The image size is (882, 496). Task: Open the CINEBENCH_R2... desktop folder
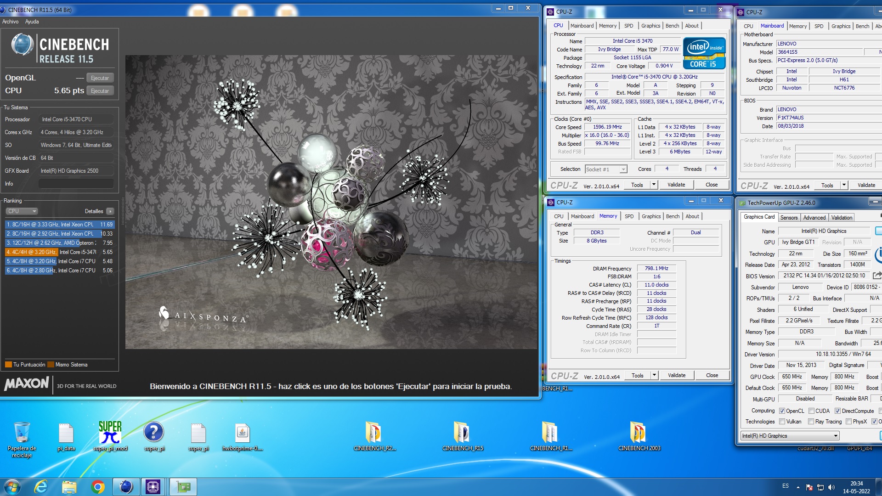pyautogui.click(x=374, y=436)
